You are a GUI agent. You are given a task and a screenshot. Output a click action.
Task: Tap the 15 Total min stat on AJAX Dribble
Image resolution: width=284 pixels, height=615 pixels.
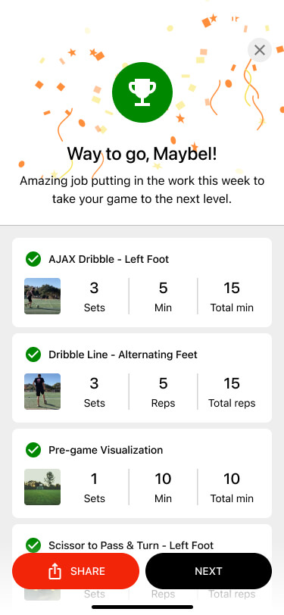tap(232, 297)
